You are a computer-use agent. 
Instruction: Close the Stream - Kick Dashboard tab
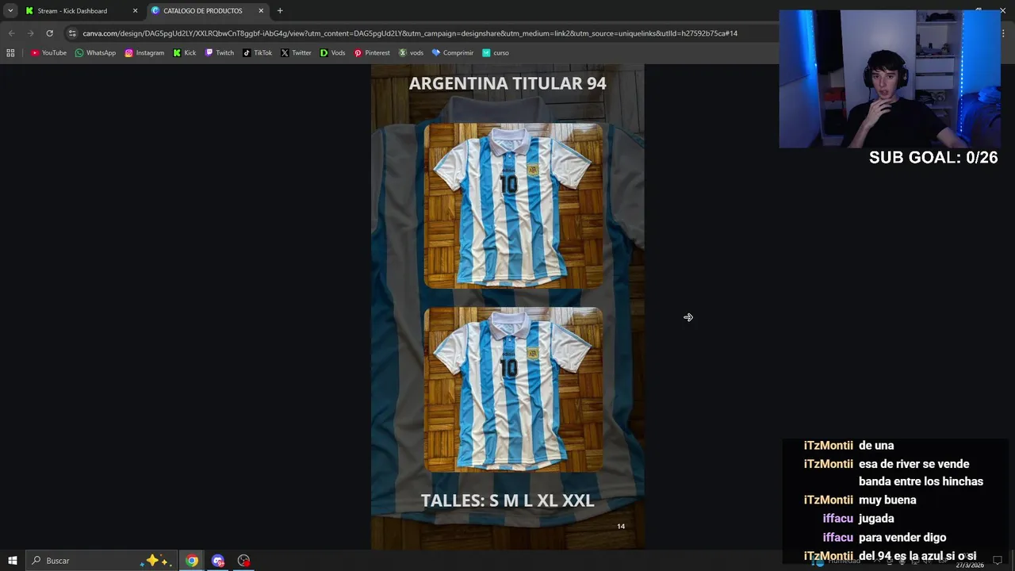point(135,11)
